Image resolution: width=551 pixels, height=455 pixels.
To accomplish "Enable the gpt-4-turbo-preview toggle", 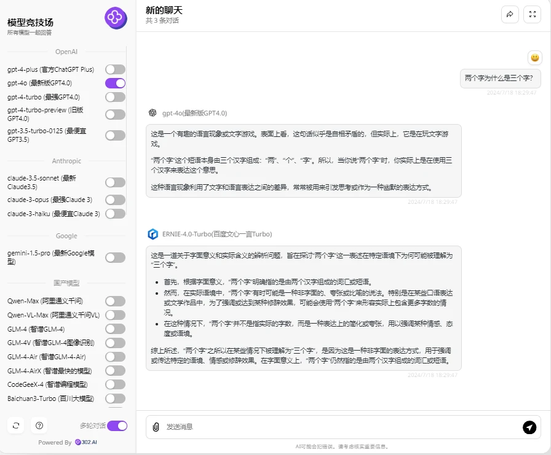I will (x=115, y=114).
